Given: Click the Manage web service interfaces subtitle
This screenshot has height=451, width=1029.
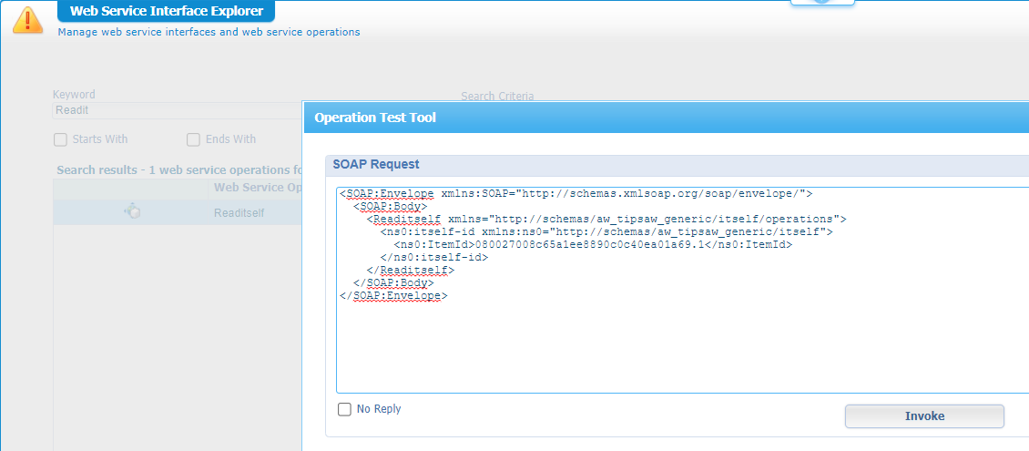Looking at the screenshot, I should pos(209,32).
